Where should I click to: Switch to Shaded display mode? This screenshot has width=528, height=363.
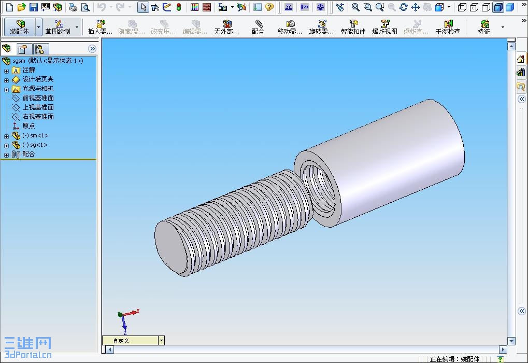coord(510,7)
